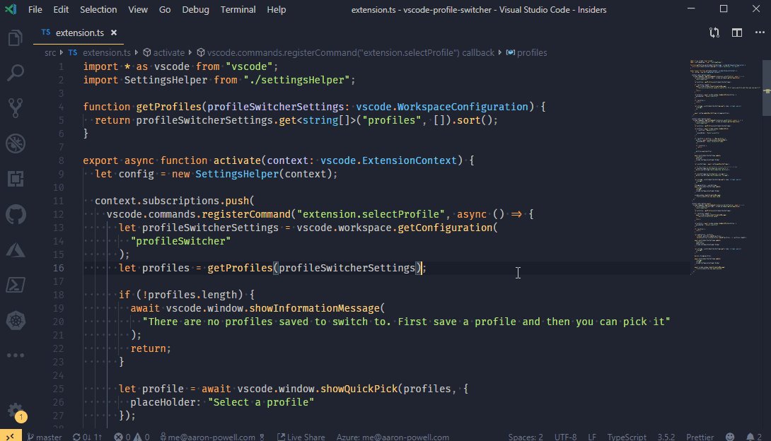Click the vertical editor scrollbar
The height and width of the screenshot is (441, 771).
pos(767,88)
